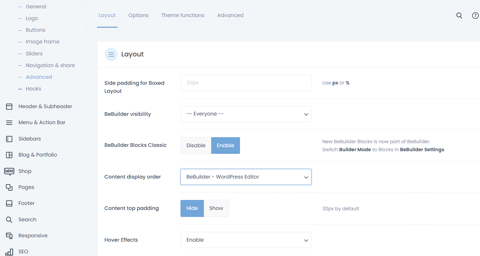Click the 'Layout' section heading
This screenshot has height=256, width=480.
tap(132, 54)
